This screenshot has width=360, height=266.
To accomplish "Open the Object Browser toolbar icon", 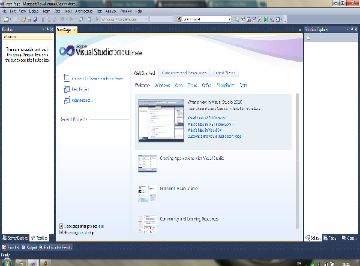I will [x=254, y=20].
